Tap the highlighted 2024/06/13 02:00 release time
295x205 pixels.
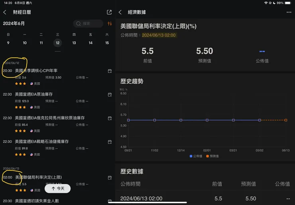(x=159, y=35)
